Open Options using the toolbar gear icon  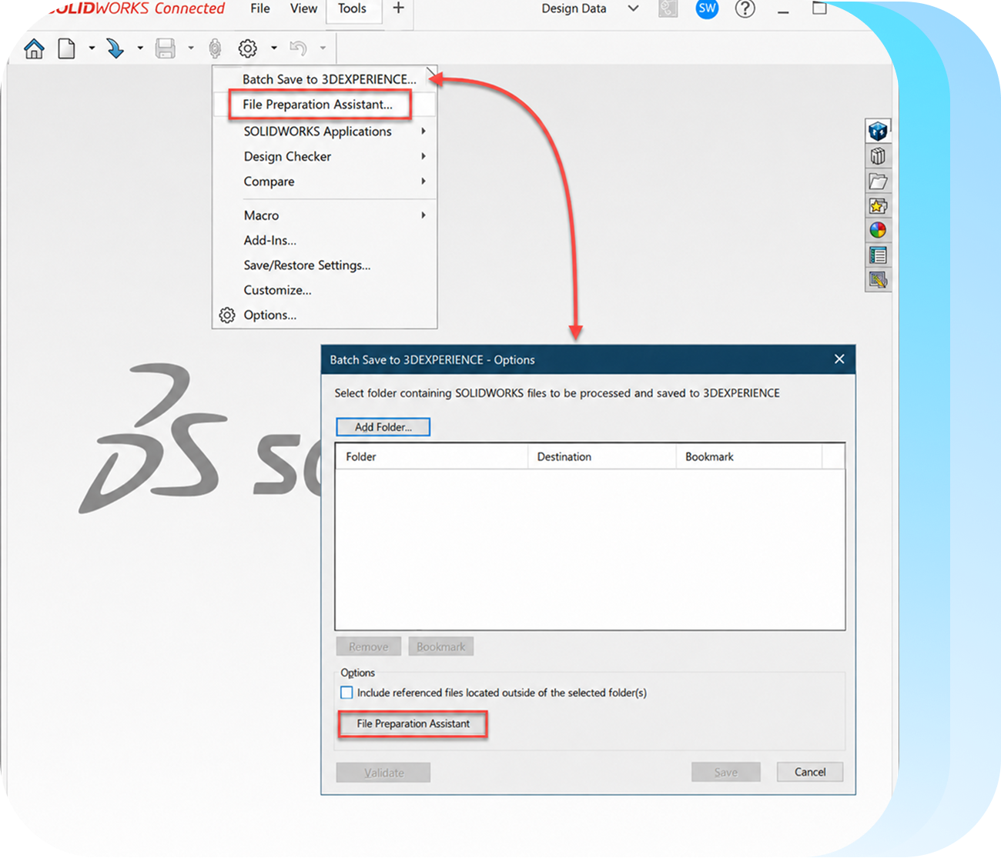pyautogui.click(x=247, y=49)
